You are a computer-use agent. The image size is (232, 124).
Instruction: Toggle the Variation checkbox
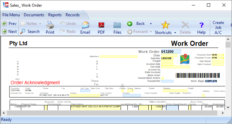coord(203,95)
